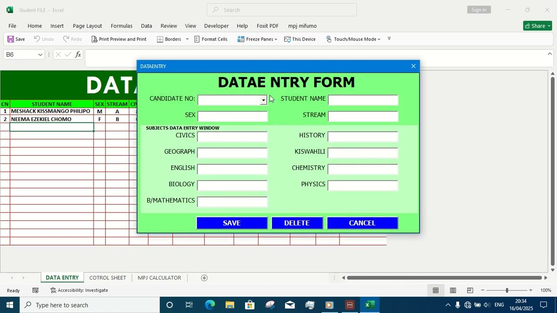Expand the Borders dropdown arrow
The image size is (557, 313).
[x=187, y=39]
